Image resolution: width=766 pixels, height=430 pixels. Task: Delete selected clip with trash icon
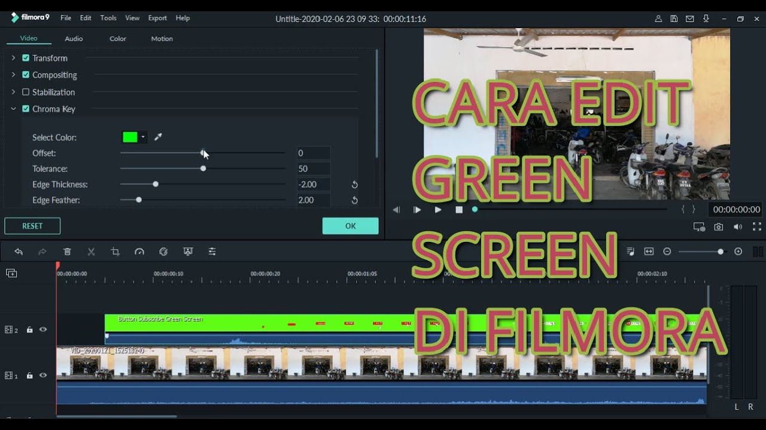pos(67,252)
